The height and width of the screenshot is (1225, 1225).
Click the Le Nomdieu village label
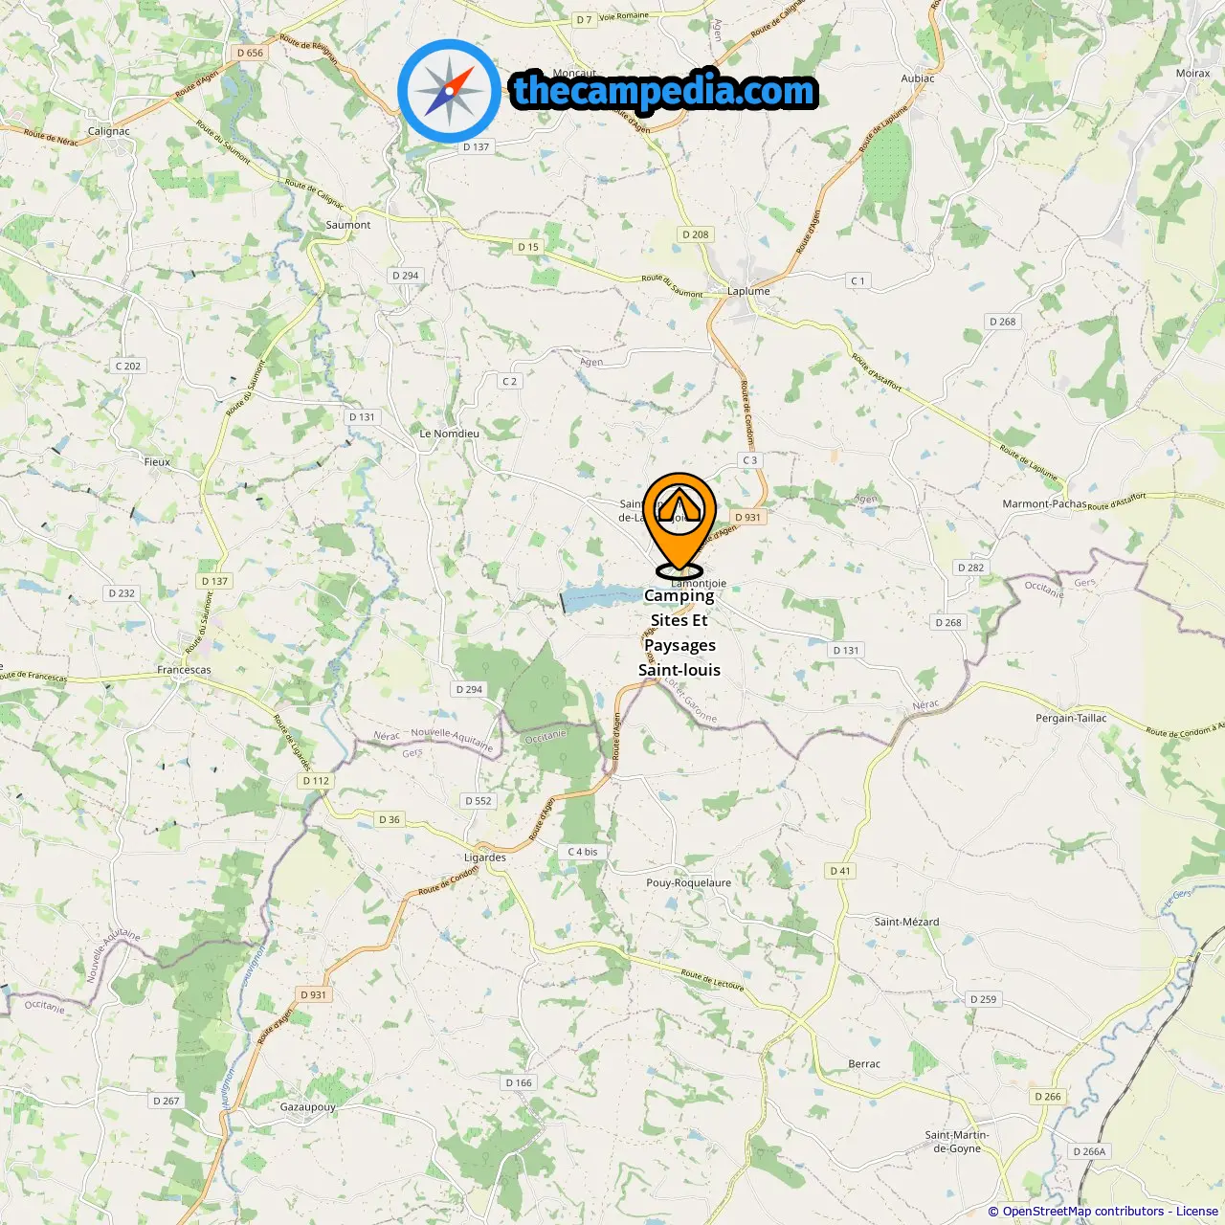pos(449,434)
